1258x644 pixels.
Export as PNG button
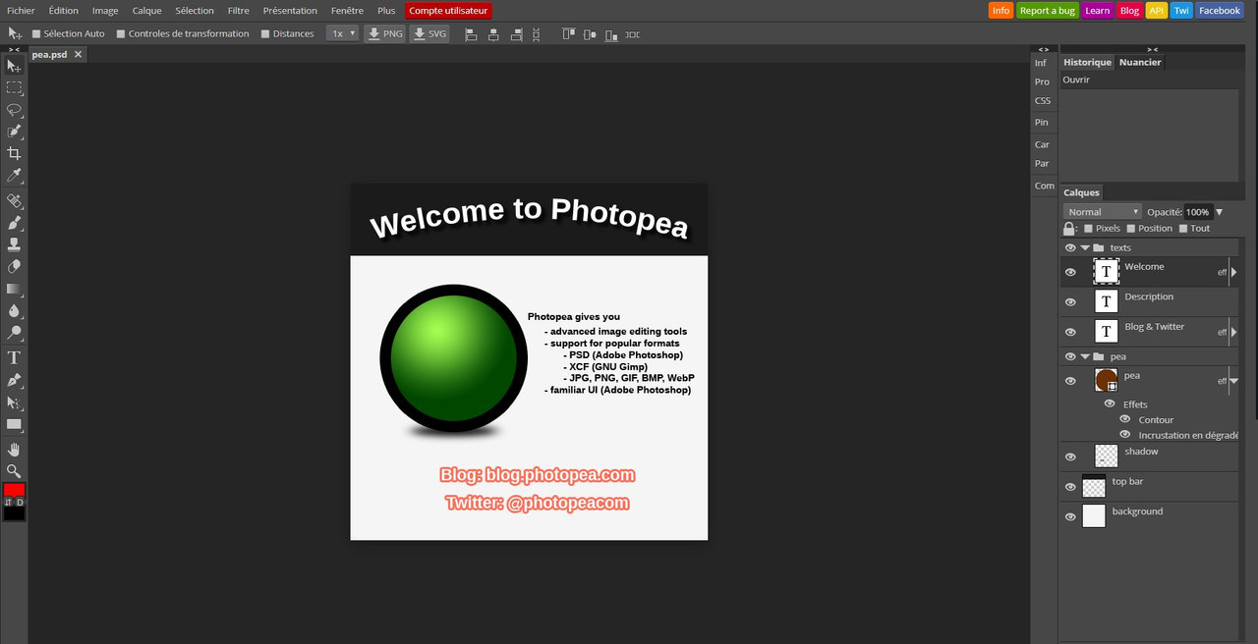385,33
